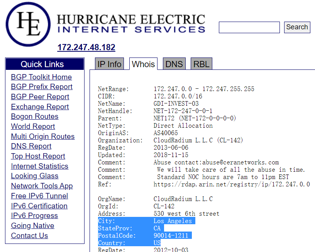Screen dimensions: 315x252
Task: Open the Going Native link
Action: pos(32,226)
